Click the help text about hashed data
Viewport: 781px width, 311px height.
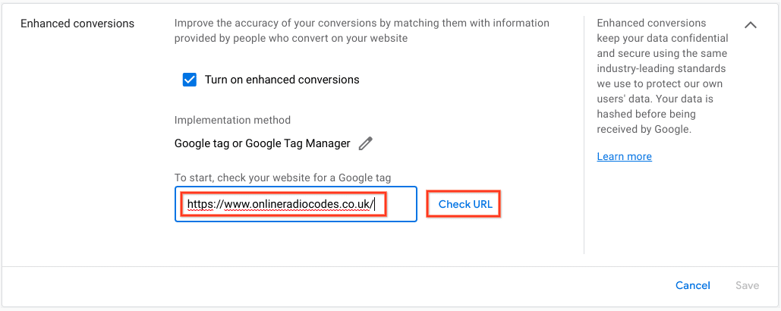[x=655, y=114]
